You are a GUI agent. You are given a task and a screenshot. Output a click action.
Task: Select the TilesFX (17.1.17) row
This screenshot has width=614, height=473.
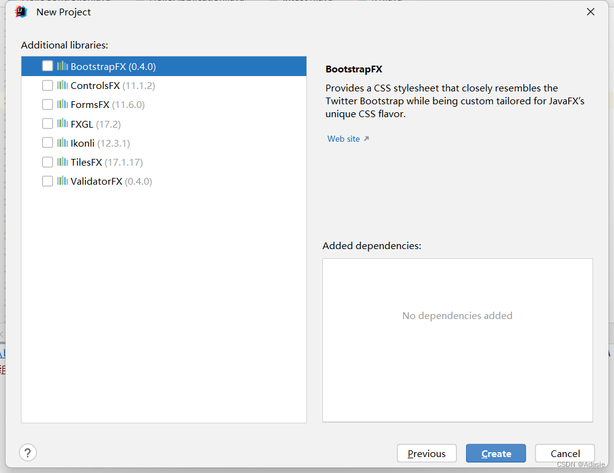click(x=164, y=162)
